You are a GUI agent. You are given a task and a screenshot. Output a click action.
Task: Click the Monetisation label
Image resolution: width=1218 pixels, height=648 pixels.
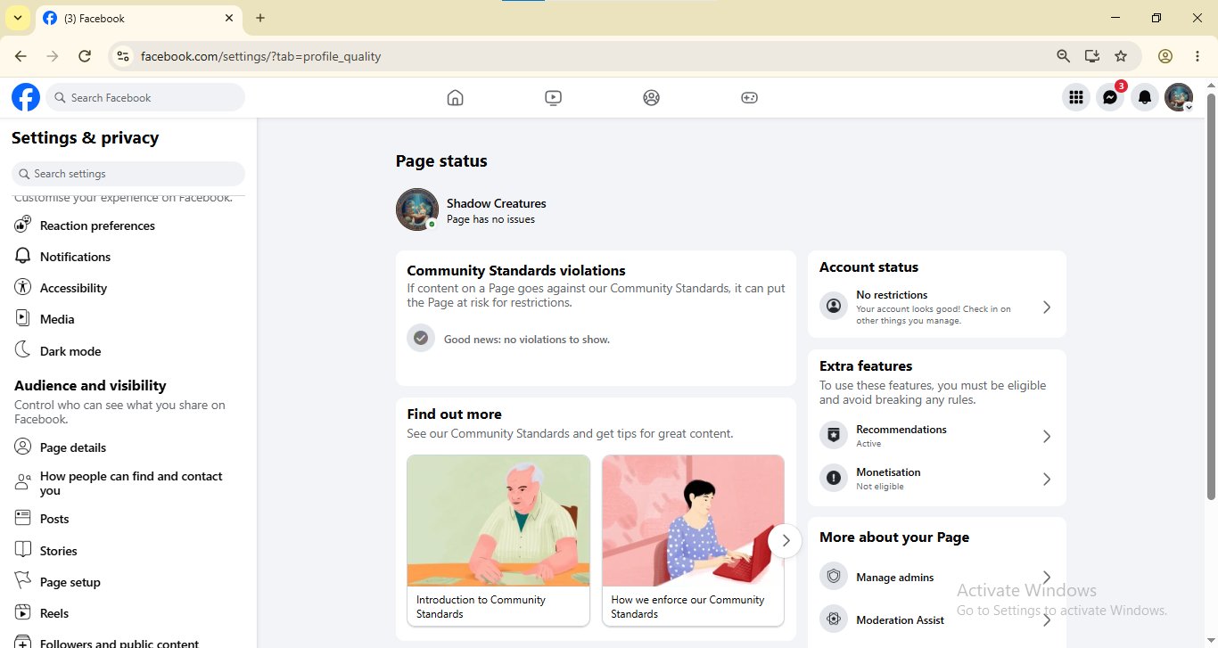tap(888, 472)
